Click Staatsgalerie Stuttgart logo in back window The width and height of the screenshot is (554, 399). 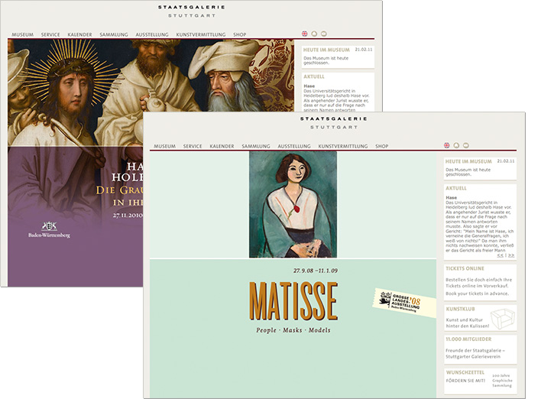192,11
